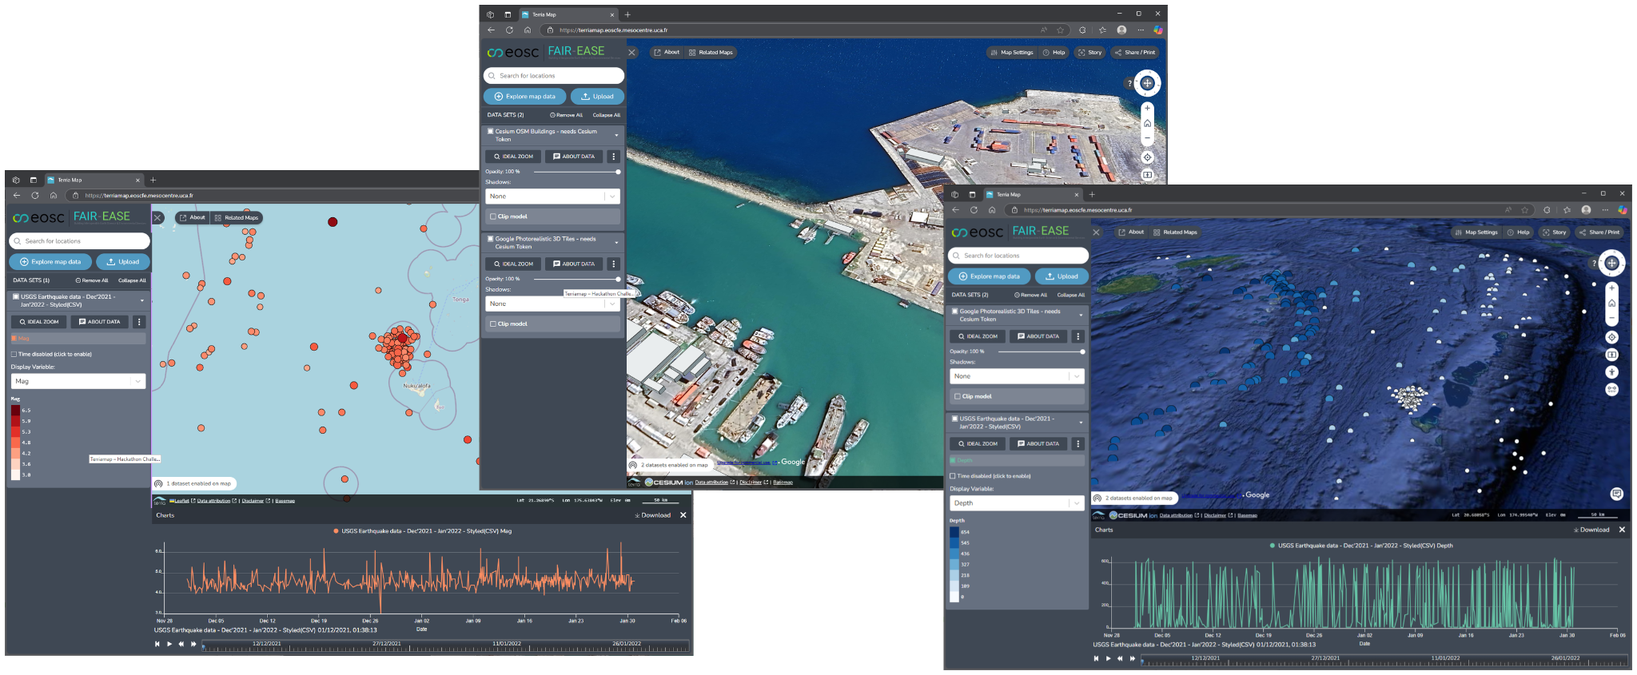Click Ideal Zoom for Cesium OSM Buildings
Screen dimensions: 1637x675
(x=513, y=157)
